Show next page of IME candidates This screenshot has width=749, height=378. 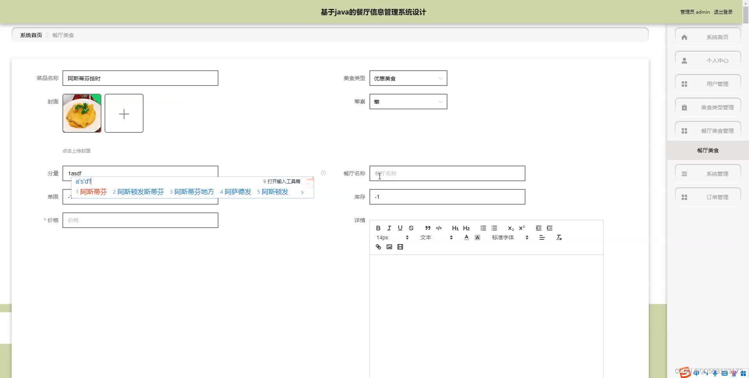point(302,192)
